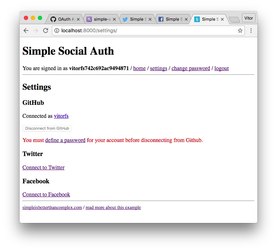Open a new tab with the blank tab button
Viewport: 277px width, 251px height.
[234, 20]
